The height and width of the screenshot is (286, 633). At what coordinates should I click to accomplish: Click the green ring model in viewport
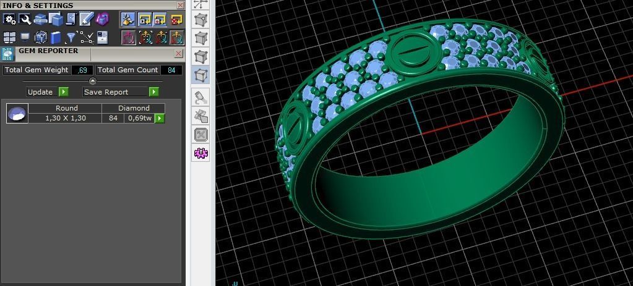point(420,129)
